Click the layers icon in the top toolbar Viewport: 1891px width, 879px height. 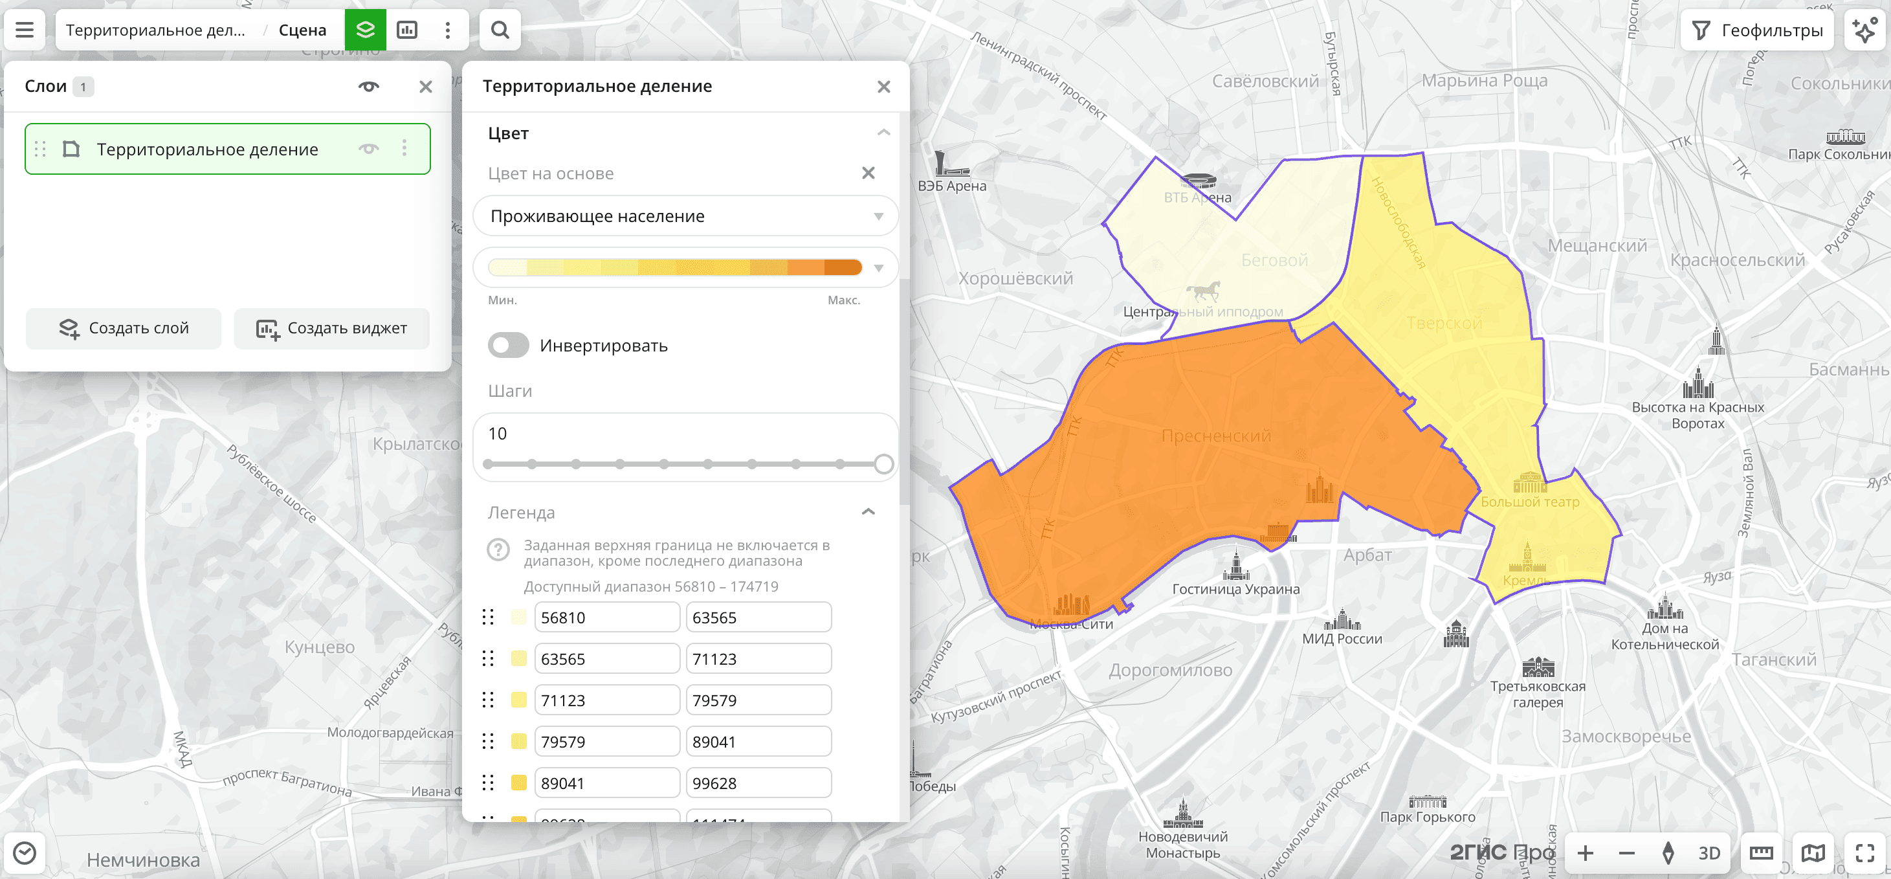point(365,30)
